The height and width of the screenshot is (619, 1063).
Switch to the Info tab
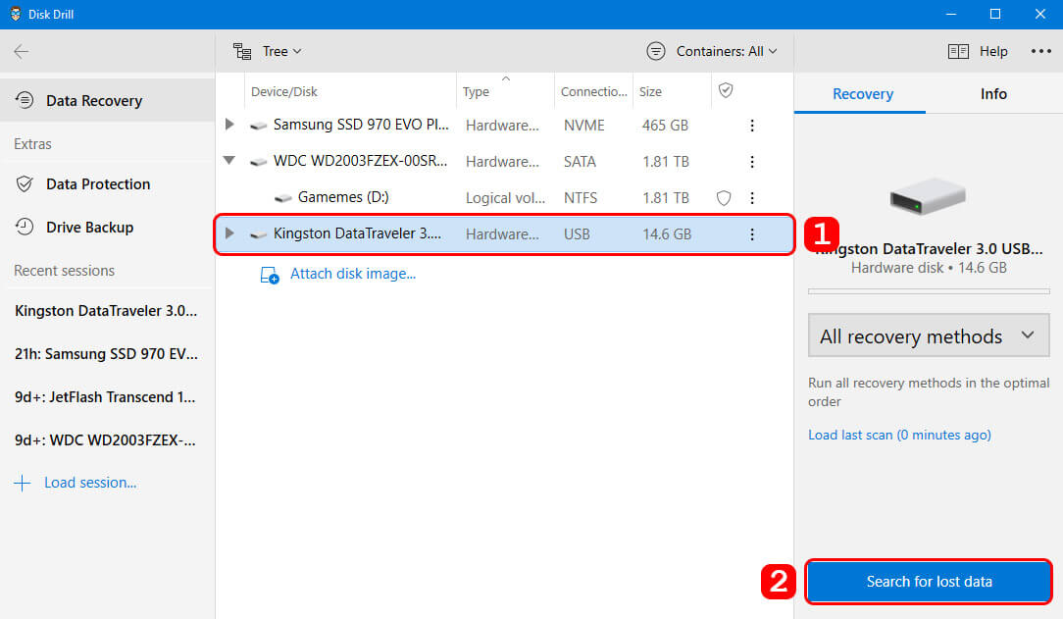993,94
